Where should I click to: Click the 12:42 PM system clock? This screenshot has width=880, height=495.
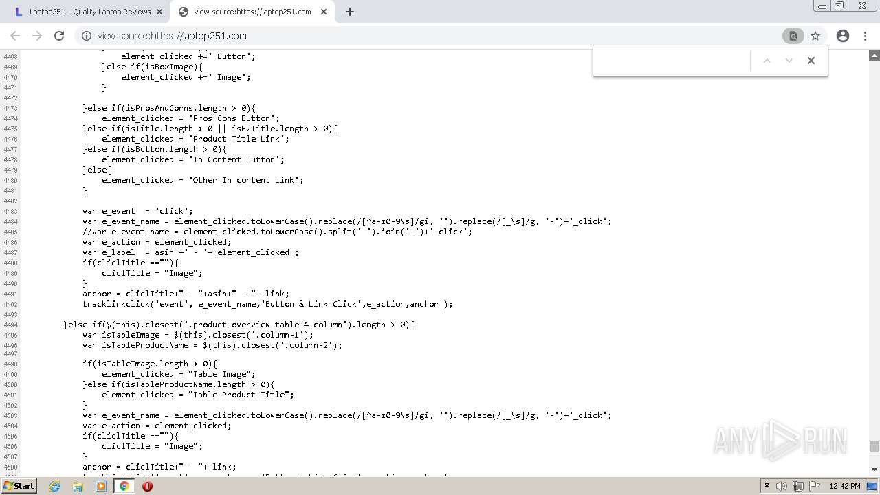[844, 486]
